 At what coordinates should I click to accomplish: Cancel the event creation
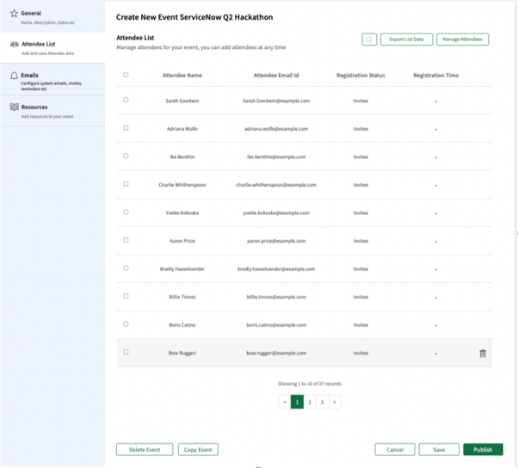coord(395,450)
